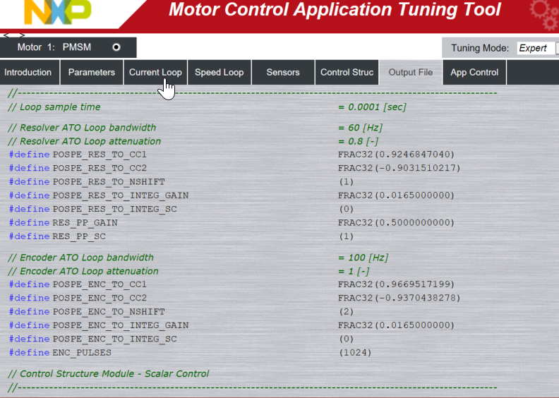Image resolution: width=559 pixels, height=398 pixels.
Task: Open the Current Loop tab
Action: click(155, 72)
